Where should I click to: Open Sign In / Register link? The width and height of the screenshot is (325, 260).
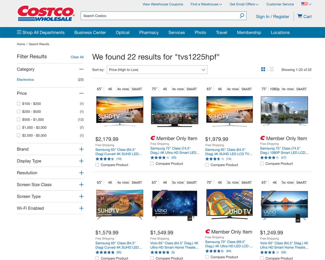272,17
